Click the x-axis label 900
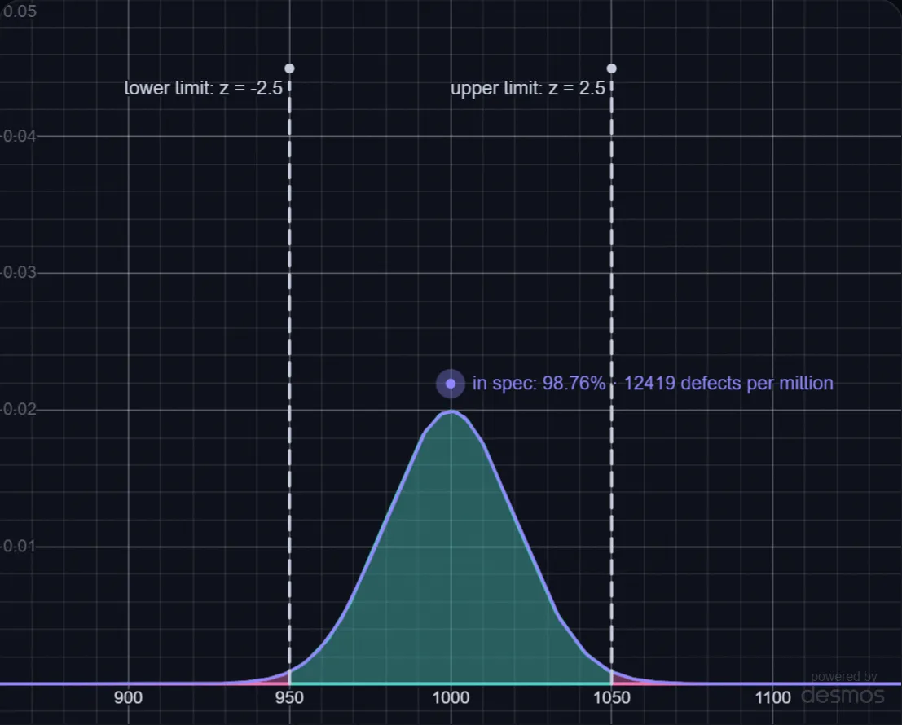 [x=128, y=697]
